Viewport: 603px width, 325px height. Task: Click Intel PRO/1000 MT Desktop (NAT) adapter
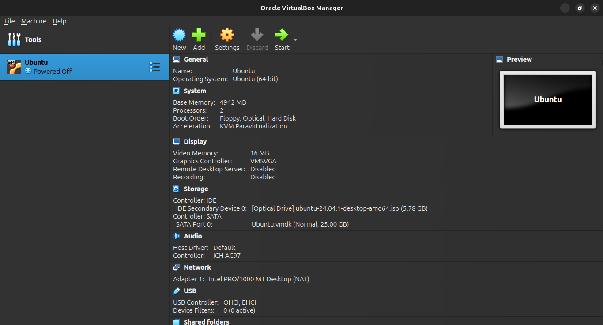[x=259, y=279]
